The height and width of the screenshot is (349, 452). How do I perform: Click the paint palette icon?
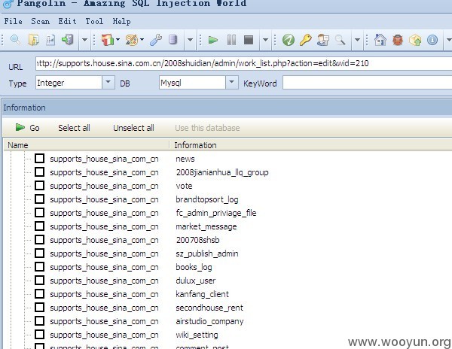[x=132, y=40]
